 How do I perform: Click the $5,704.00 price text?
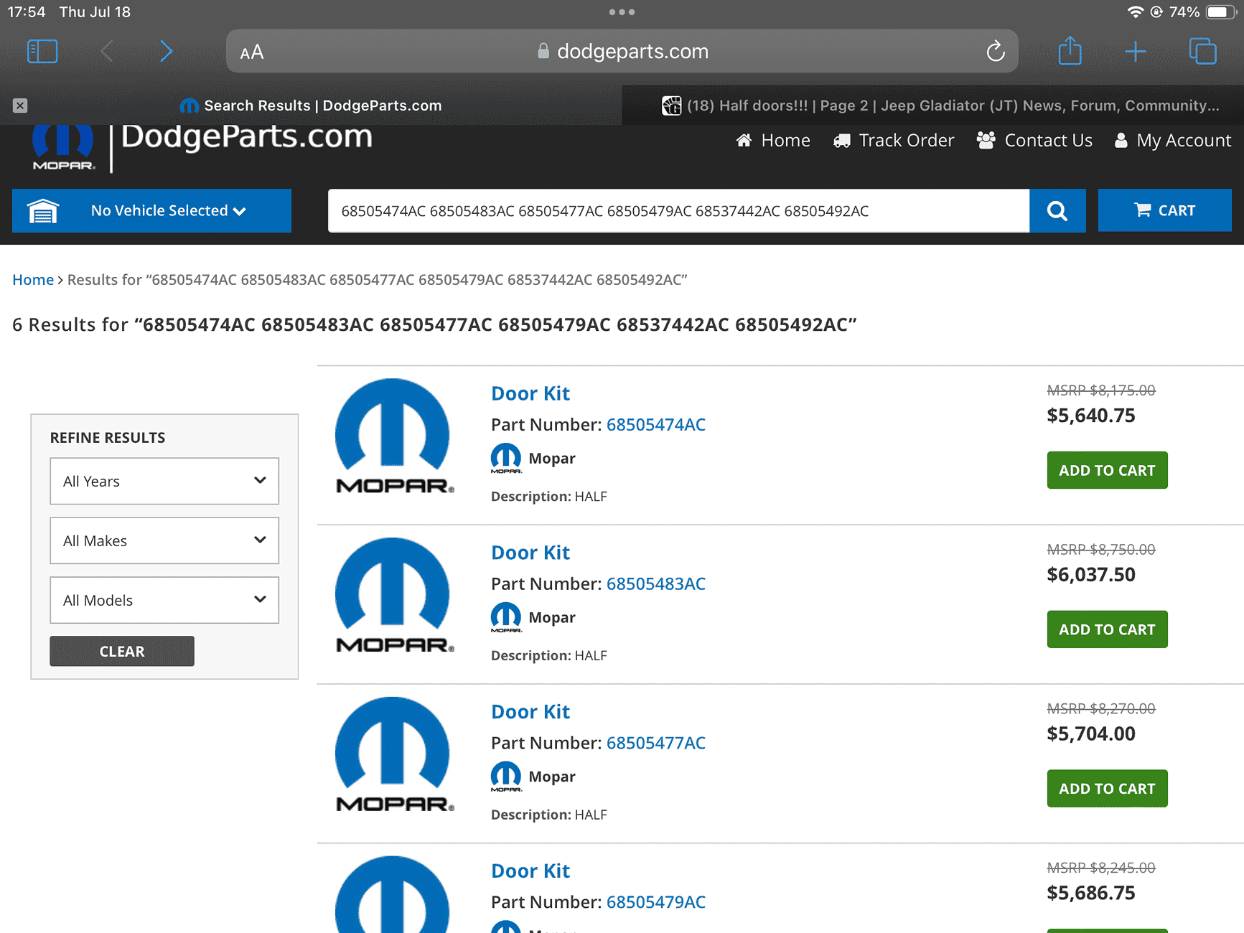tap(1091, 734)
